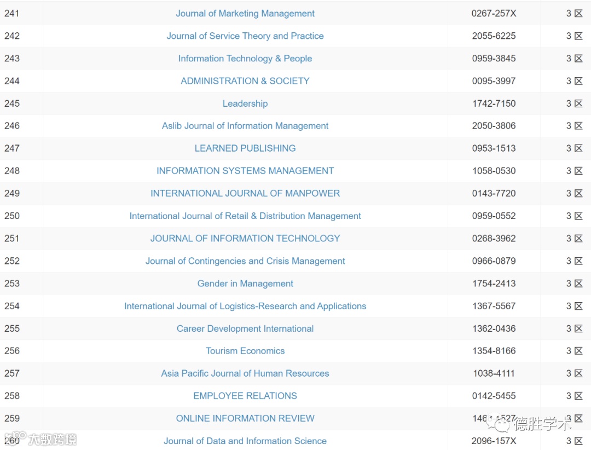Image resolution: width=591 pixels, height=450 pixels.
Task: Click the 3区 rank for LEARNED PUBLISHING row
Action: 575,148
